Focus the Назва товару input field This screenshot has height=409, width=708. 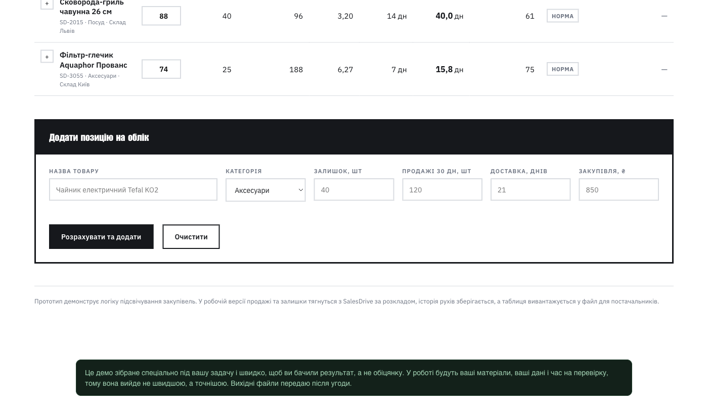pyautogui.click(x=133, y=190)
